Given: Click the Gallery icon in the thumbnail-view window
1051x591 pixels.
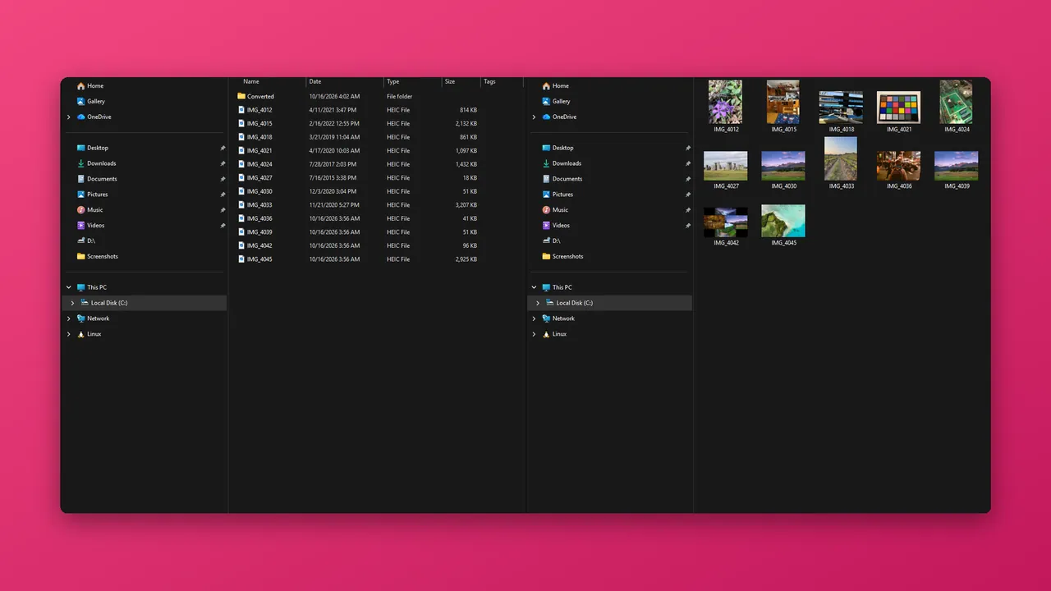Looking at the screenshot, I should click(x=546, y=102).
